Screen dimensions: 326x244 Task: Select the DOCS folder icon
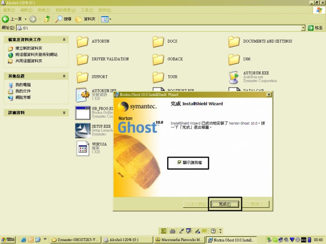tap(158, 41)
